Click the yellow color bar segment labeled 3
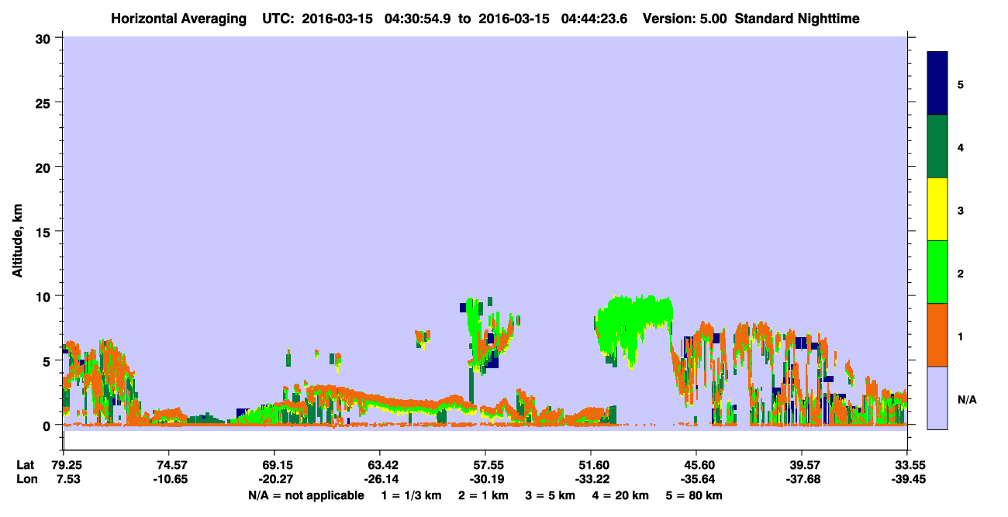The image size is (1008, 517). [x=937, y=209]
